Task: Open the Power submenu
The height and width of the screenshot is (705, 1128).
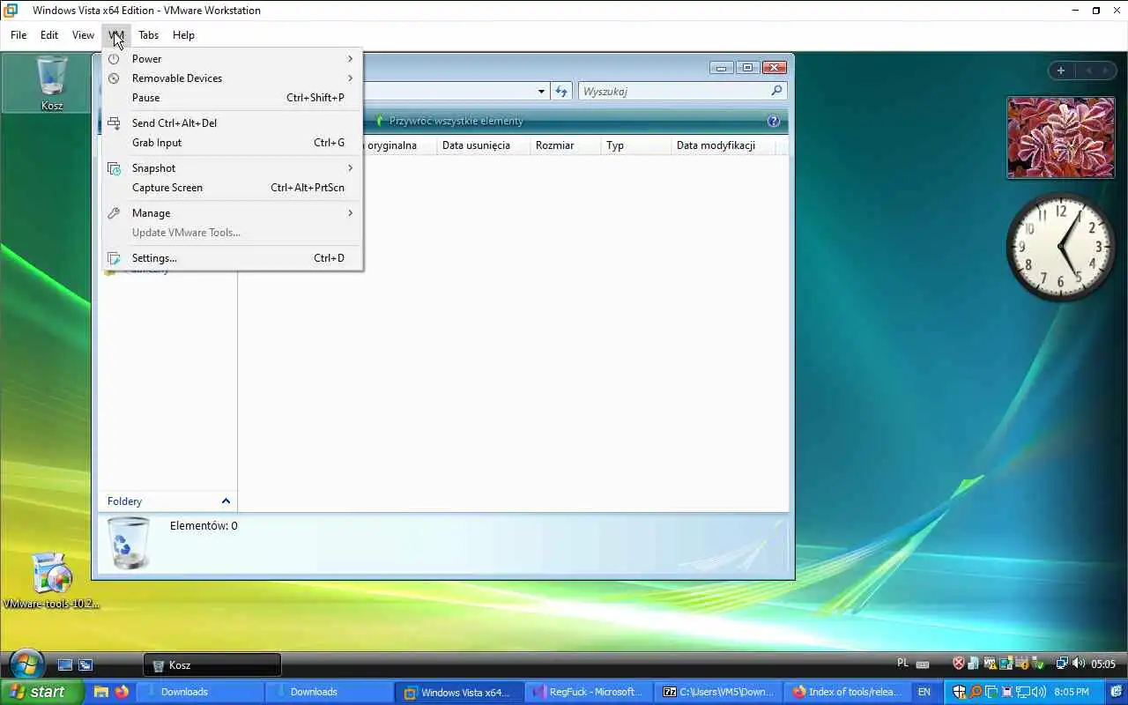Action: pos(232,59)
